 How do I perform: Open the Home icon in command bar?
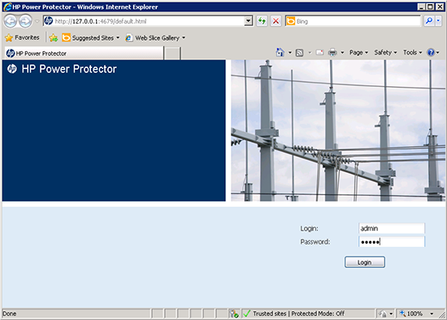pyautogui.click(x=280, y=53)
